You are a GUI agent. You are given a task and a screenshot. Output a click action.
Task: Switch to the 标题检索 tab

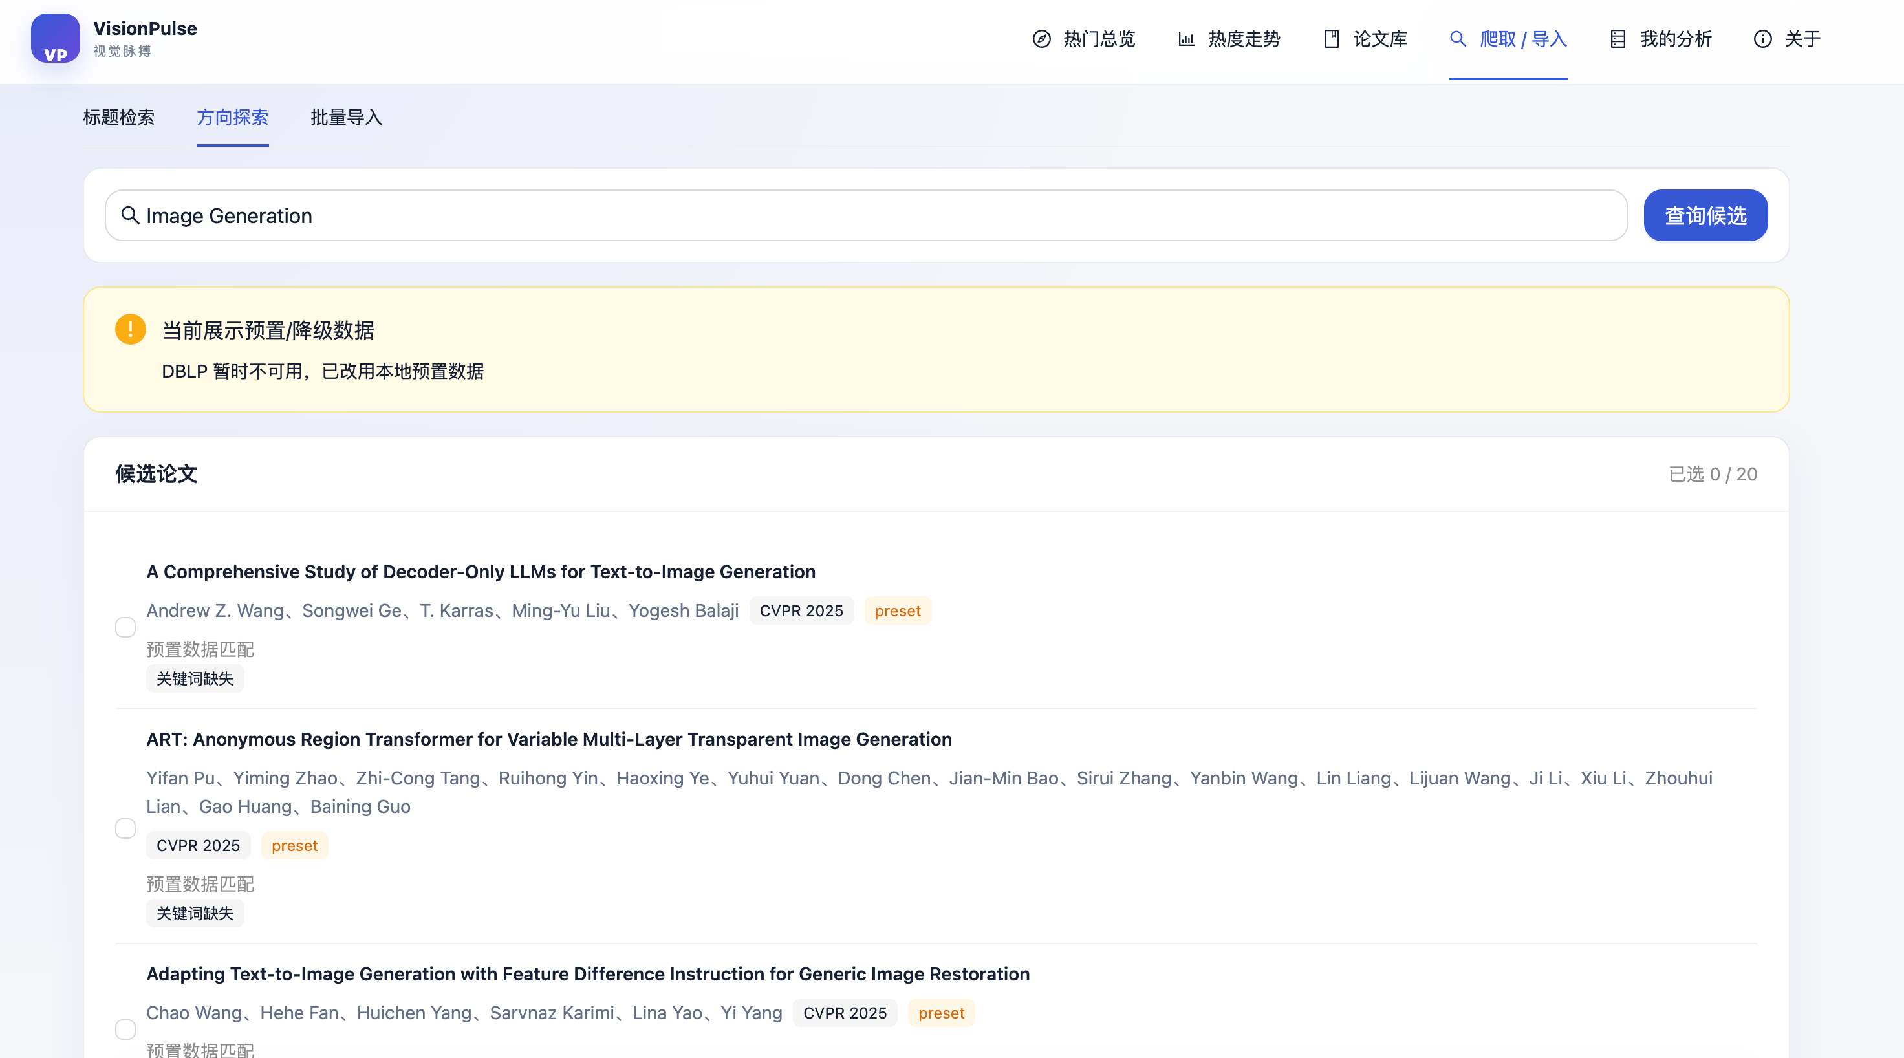pyautogui.click(x=119, y=118)
